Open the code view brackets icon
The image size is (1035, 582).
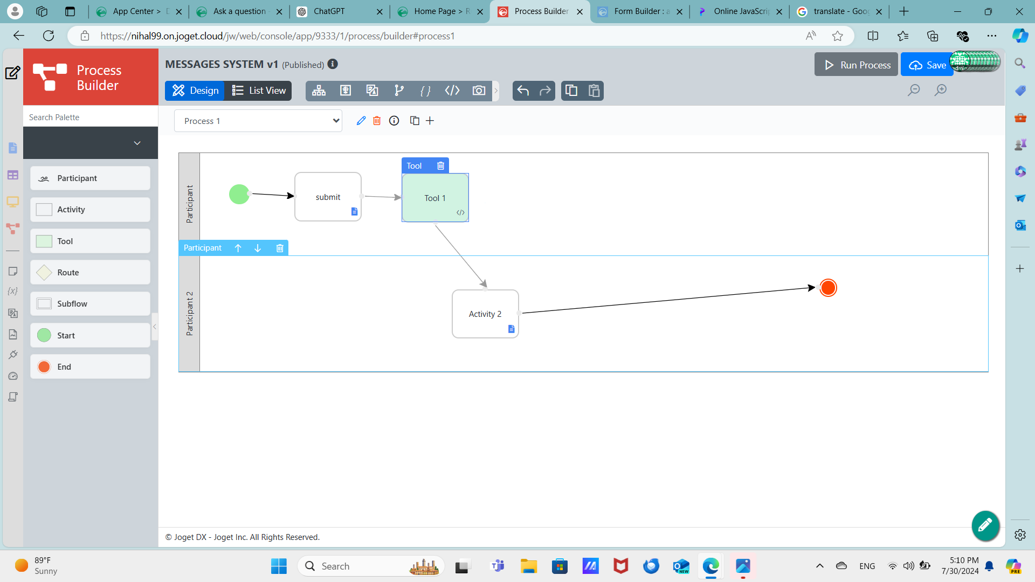click(452, 91)
